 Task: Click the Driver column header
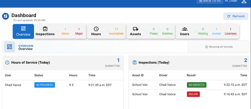(x=163, y=75)
